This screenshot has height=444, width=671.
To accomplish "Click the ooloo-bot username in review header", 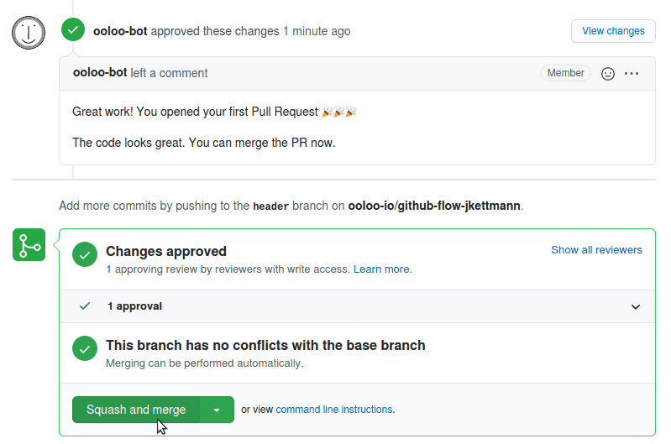I will click(x=120, y=31).
